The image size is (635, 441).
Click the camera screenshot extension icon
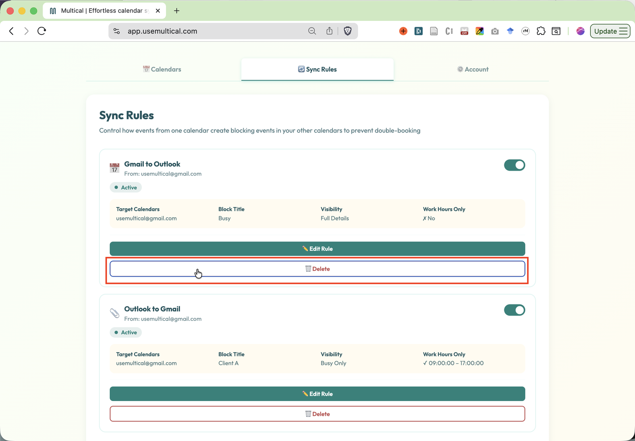(495, 31)
